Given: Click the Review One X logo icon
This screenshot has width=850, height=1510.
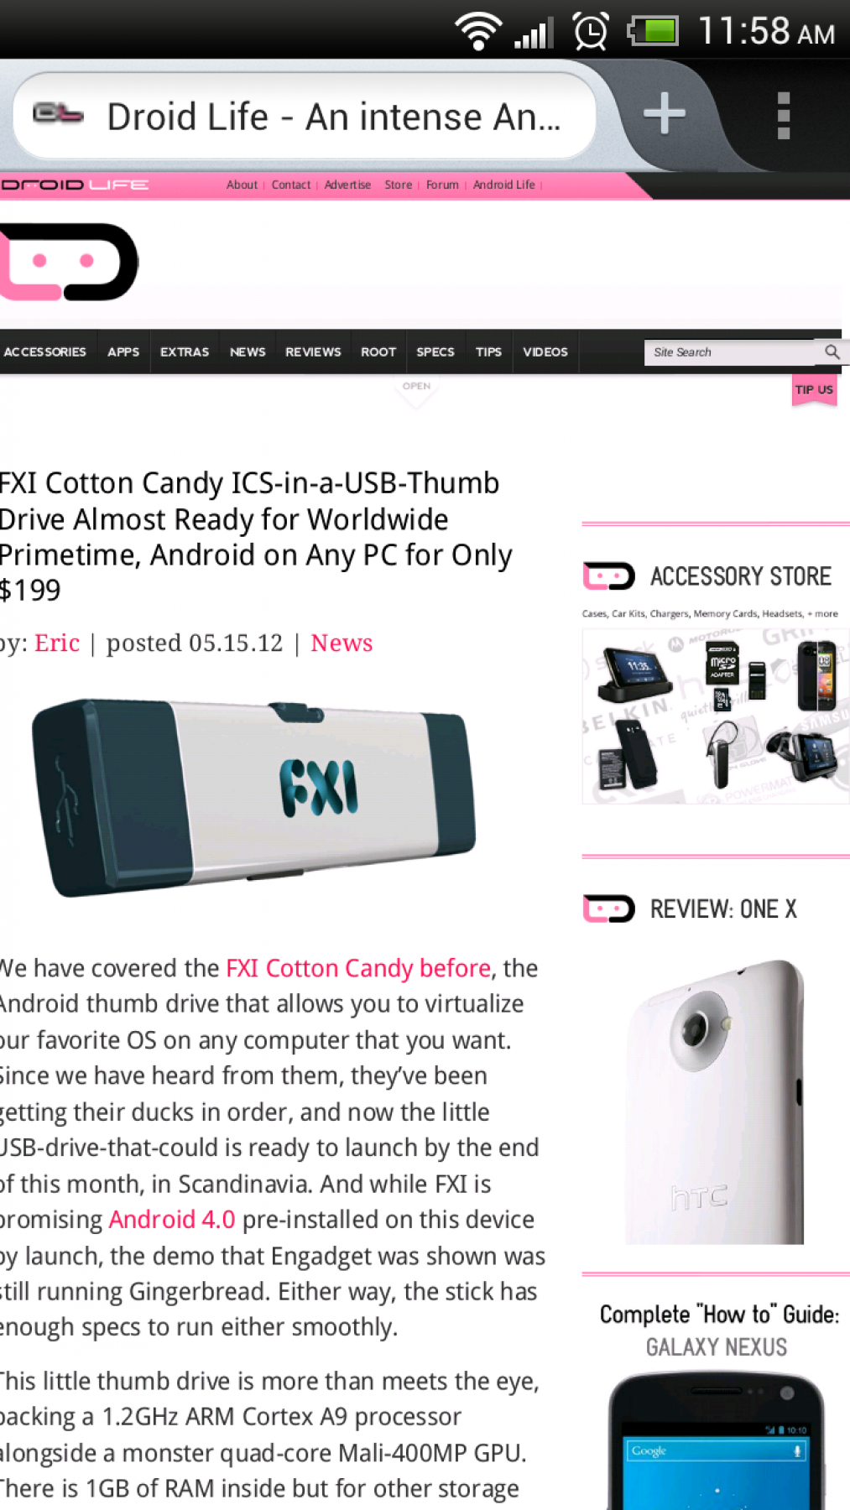Looking at the screenshot, I should coord(608,909).
